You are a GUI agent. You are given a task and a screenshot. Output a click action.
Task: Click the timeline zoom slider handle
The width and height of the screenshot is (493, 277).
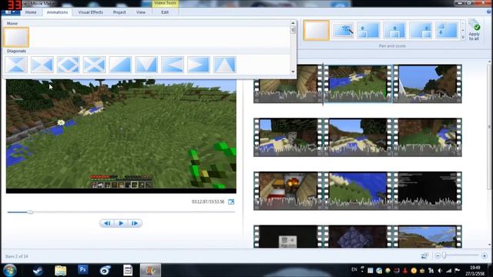coord(444,255)
